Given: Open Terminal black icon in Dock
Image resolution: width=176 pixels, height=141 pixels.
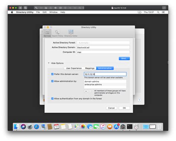Looking at the screenshot, I should (130, 126).
